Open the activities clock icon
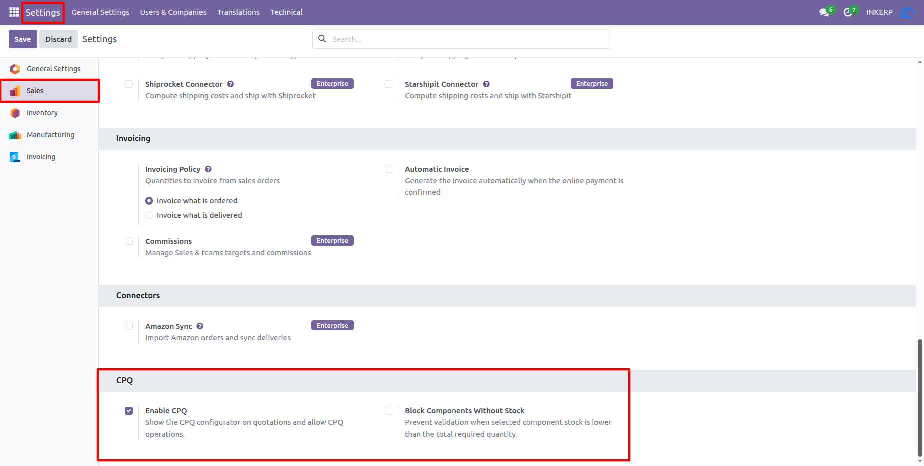924x466 pixels. click(x=848, y=12)
